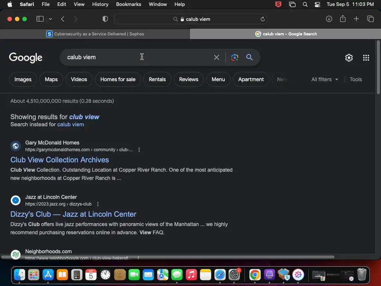
Task: Open the privacy report shield icon
Action: click(x=105, y=19)
